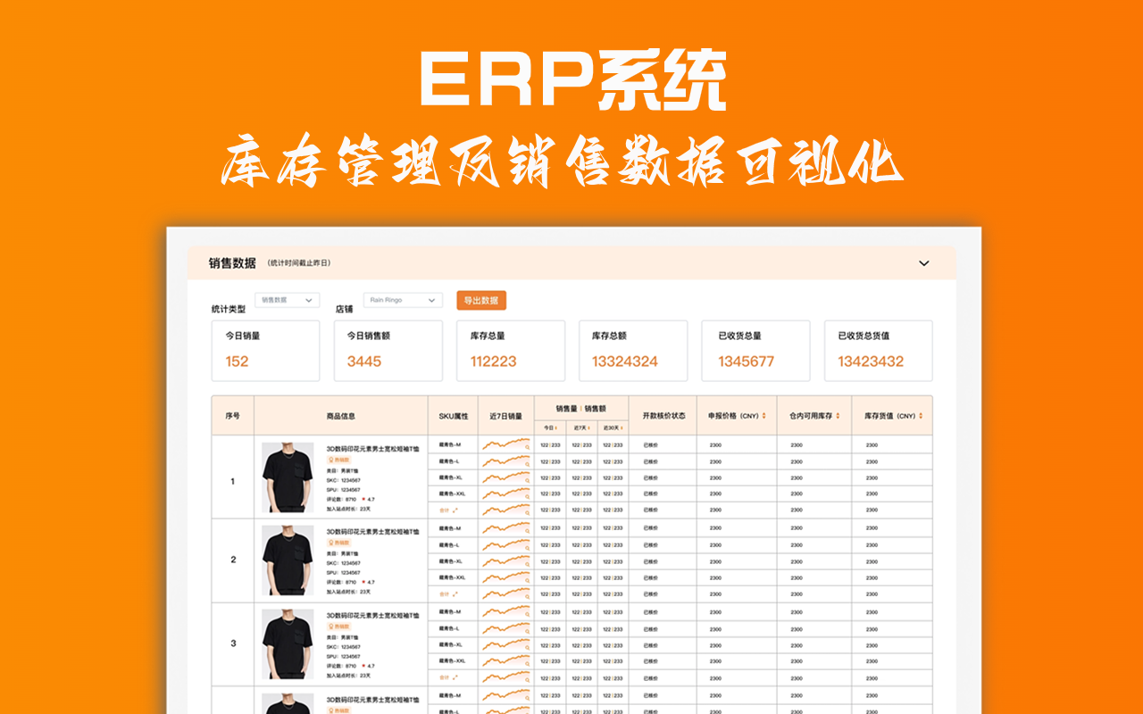1143x714 pixels.
Task: Click the sort icon on 仓内可用库存 column
Action: [837, 416]
